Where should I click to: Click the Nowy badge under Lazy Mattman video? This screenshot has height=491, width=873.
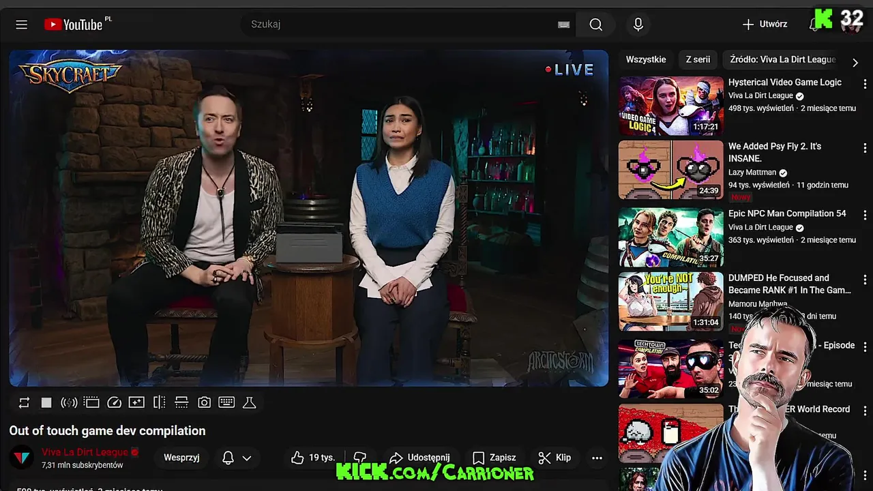741,197
